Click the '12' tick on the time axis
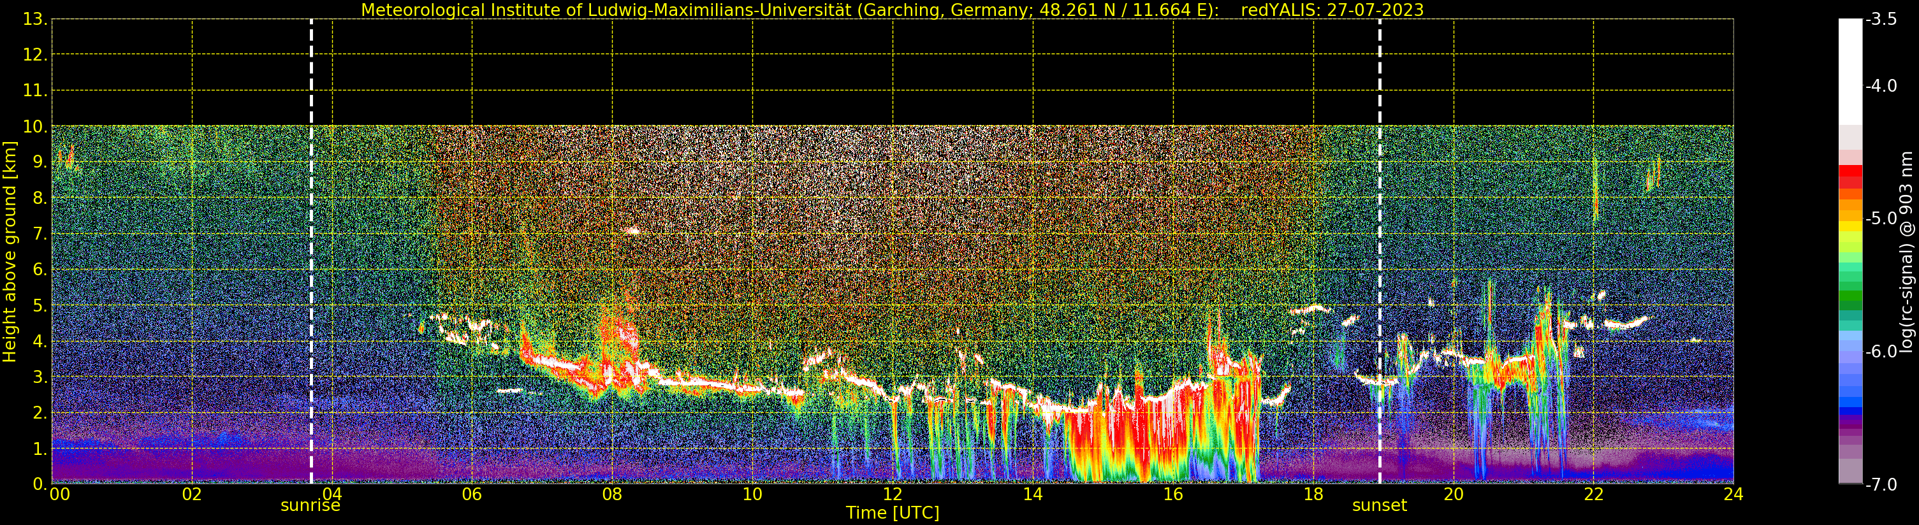The height and width of the screenshot is (525, 1919). coord(893,494)
